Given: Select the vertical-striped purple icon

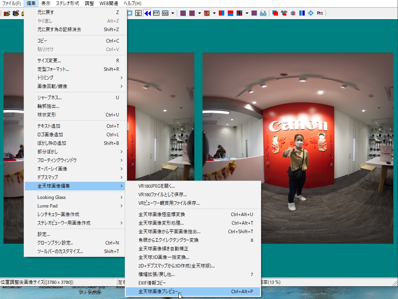Looking at the screenshot, I should tap(254, 13).
